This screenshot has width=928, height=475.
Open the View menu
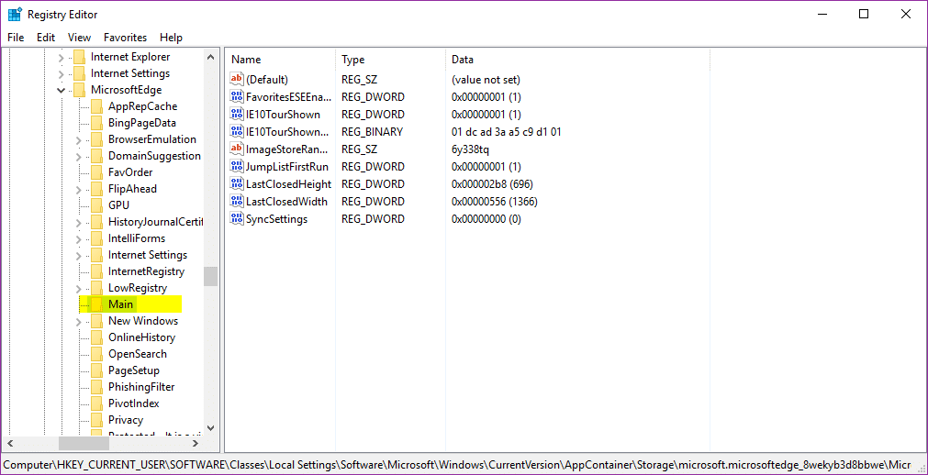tap(79, 38)
